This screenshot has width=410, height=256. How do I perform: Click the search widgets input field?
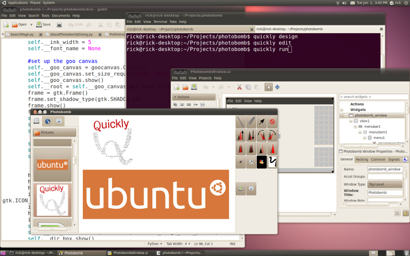(x=374, y=97)
